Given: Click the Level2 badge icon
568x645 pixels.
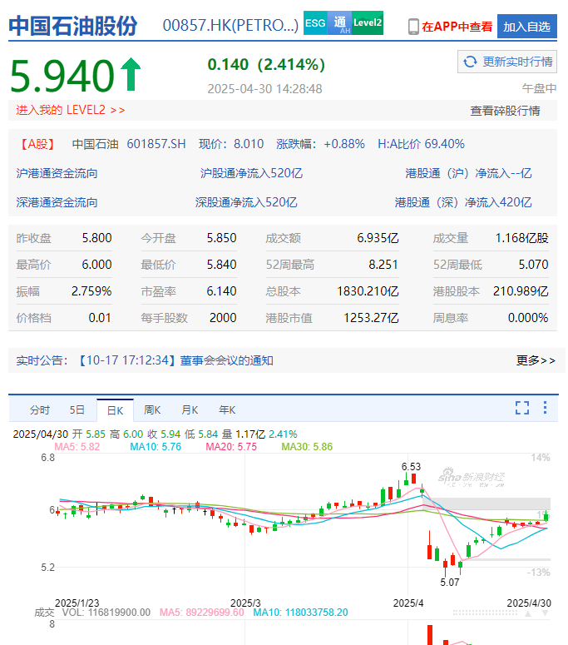Looking at the screenshot, I should (x=368, y=23).
